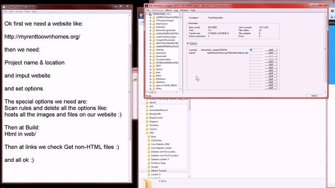The width and height of the screenshot is (335, 188).
Task: Click the blue back arrow in Explorer window
Action: [x=141, y=15]
